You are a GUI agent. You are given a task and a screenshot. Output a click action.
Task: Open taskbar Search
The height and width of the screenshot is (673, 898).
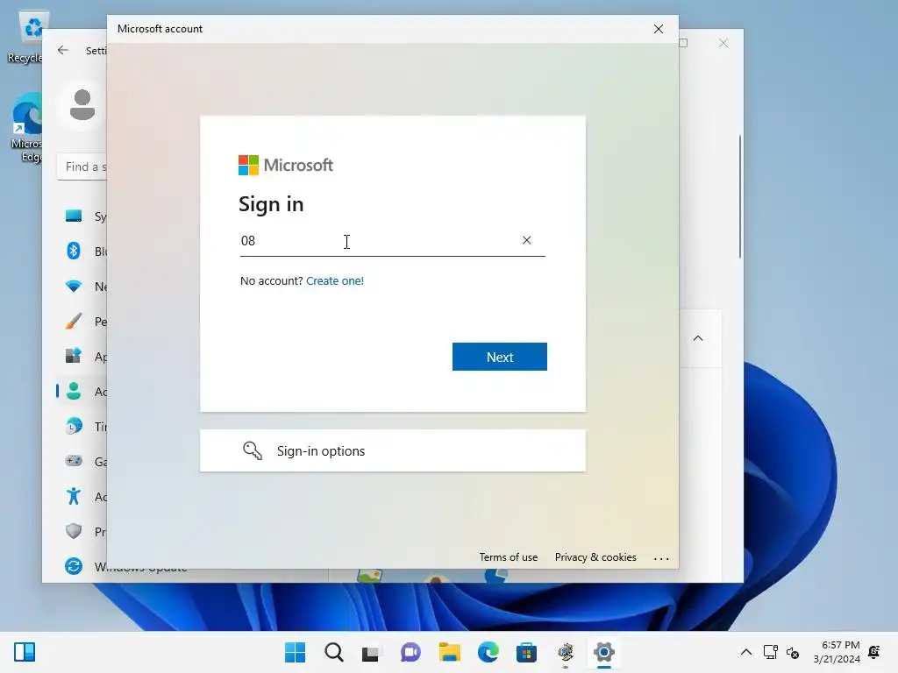coord(334,652)
